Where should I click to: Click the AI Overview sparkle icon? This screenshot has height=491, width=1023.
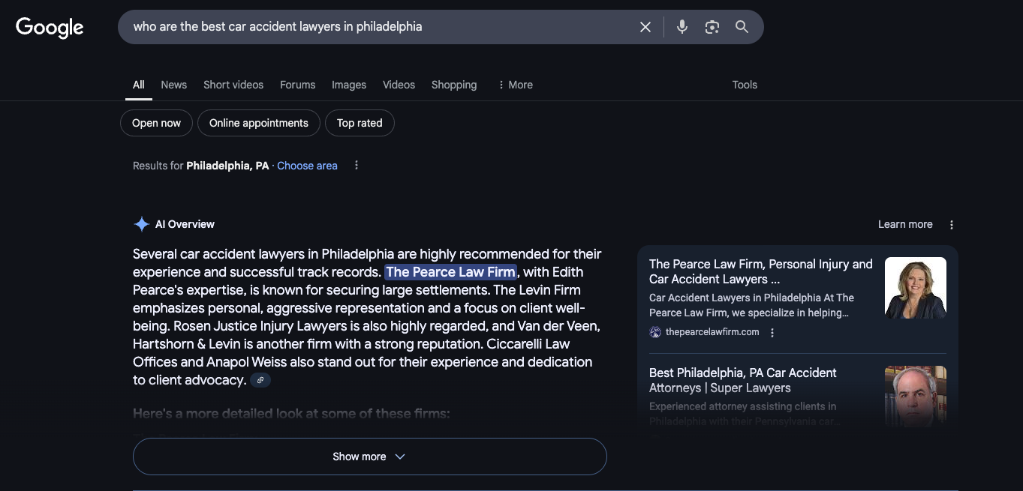click(x=141, y=224)
